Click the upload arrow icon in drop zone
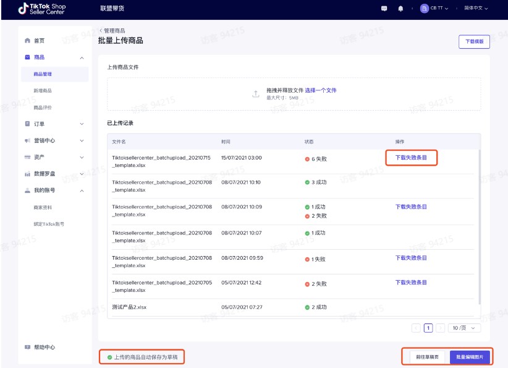 click(x=255, y=94)
